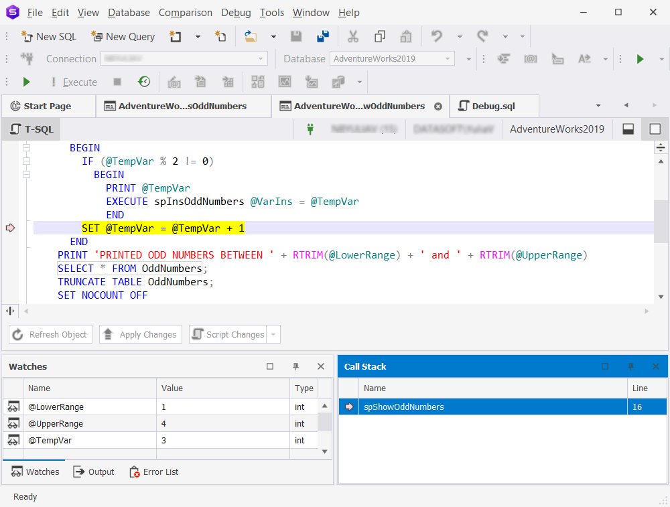The height and width of the screenshot is (507, 670).
Task: Click the Copy icon in toolbar
Action: pyautogui.click(x=380, y=37)
